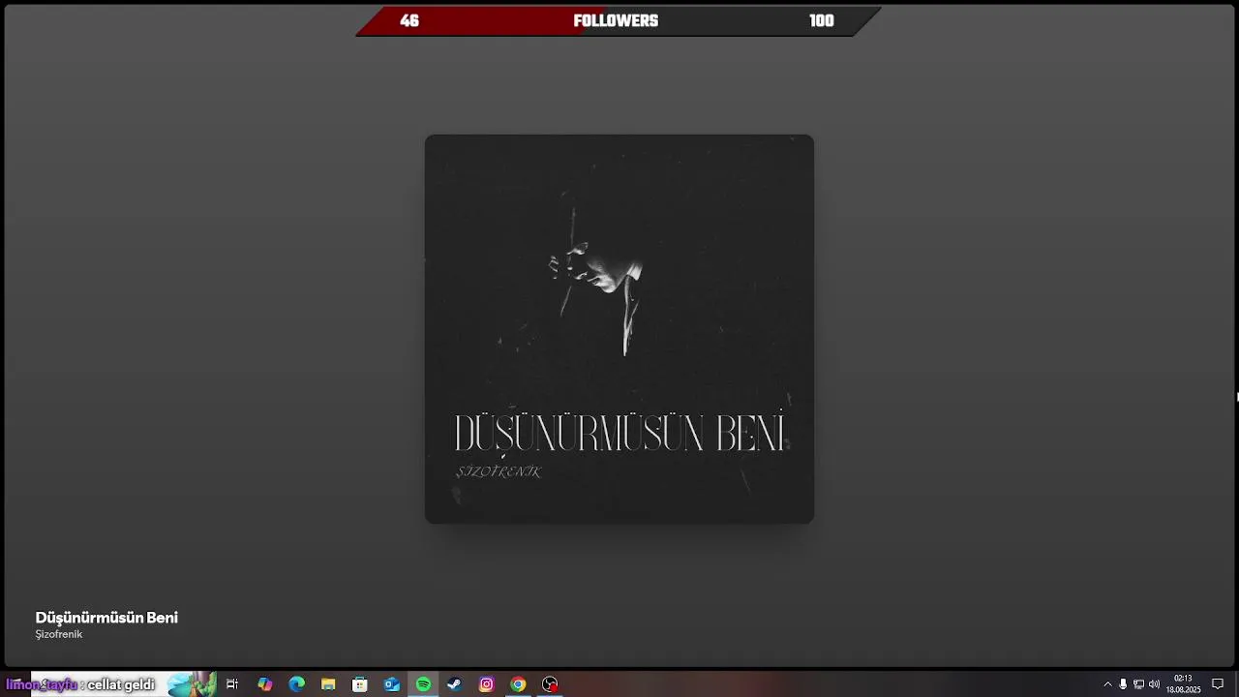Screen dimensions: 1239x697
Task: Open the notification center icon
Action: tap(1218, 684)
